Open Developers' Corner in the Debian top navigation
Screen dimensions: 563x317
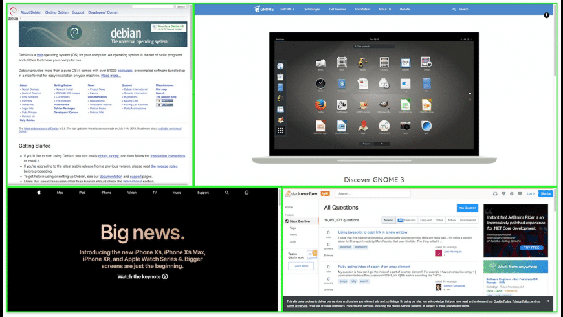(x=103, y=12)
